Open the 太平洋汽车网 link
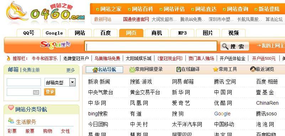Screen dimensions: 285x136 187,124
